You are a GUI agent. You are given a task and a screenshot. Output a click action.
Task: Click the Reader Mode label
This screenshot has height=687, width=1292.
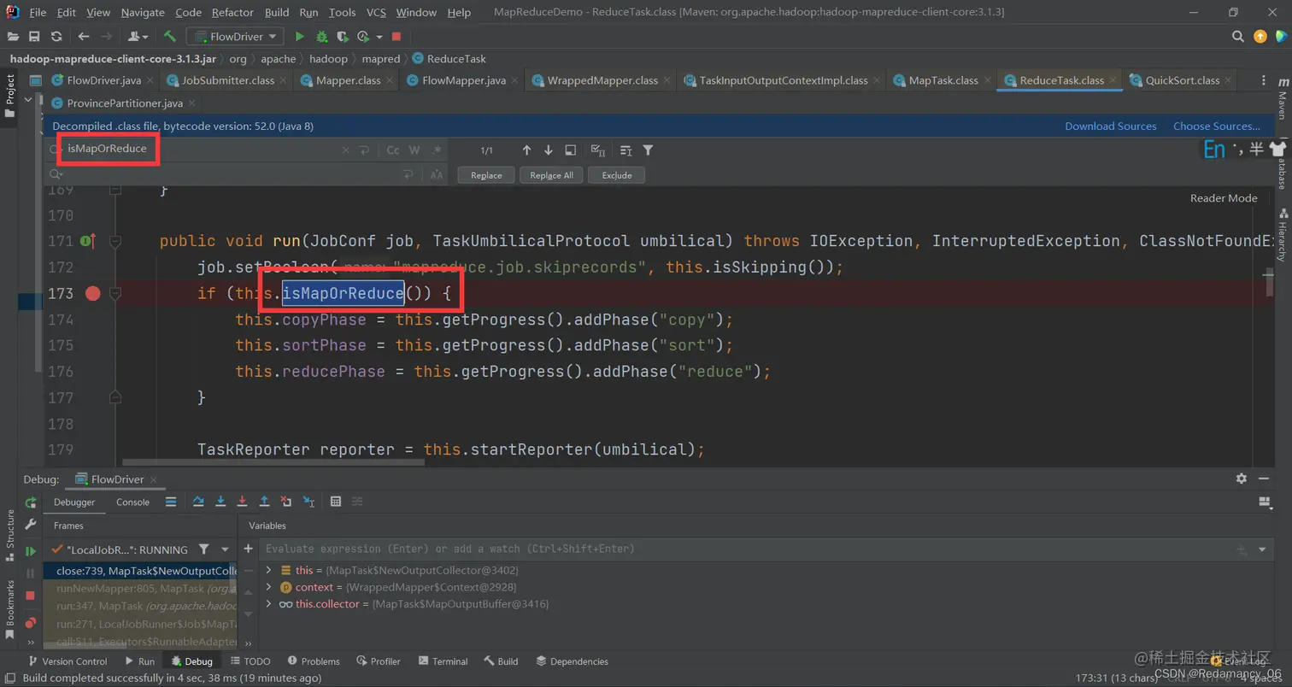1224,198
